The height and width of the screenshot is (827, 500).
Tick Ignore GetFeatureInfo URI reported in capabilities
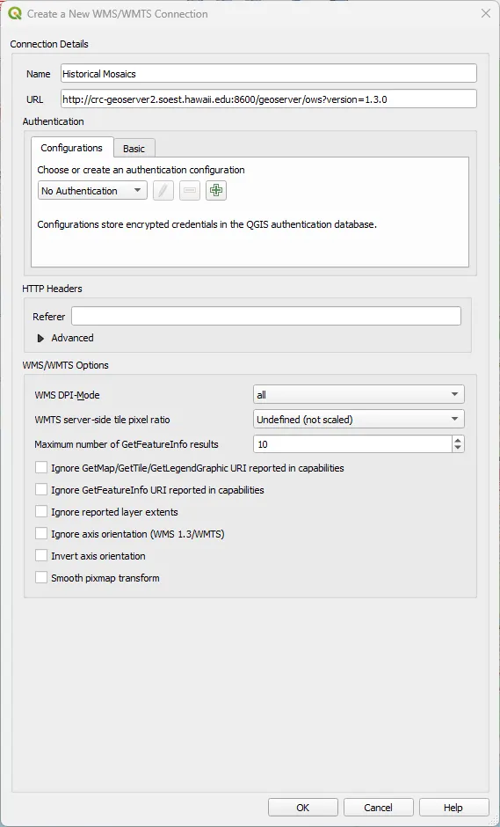coord(41,490)
